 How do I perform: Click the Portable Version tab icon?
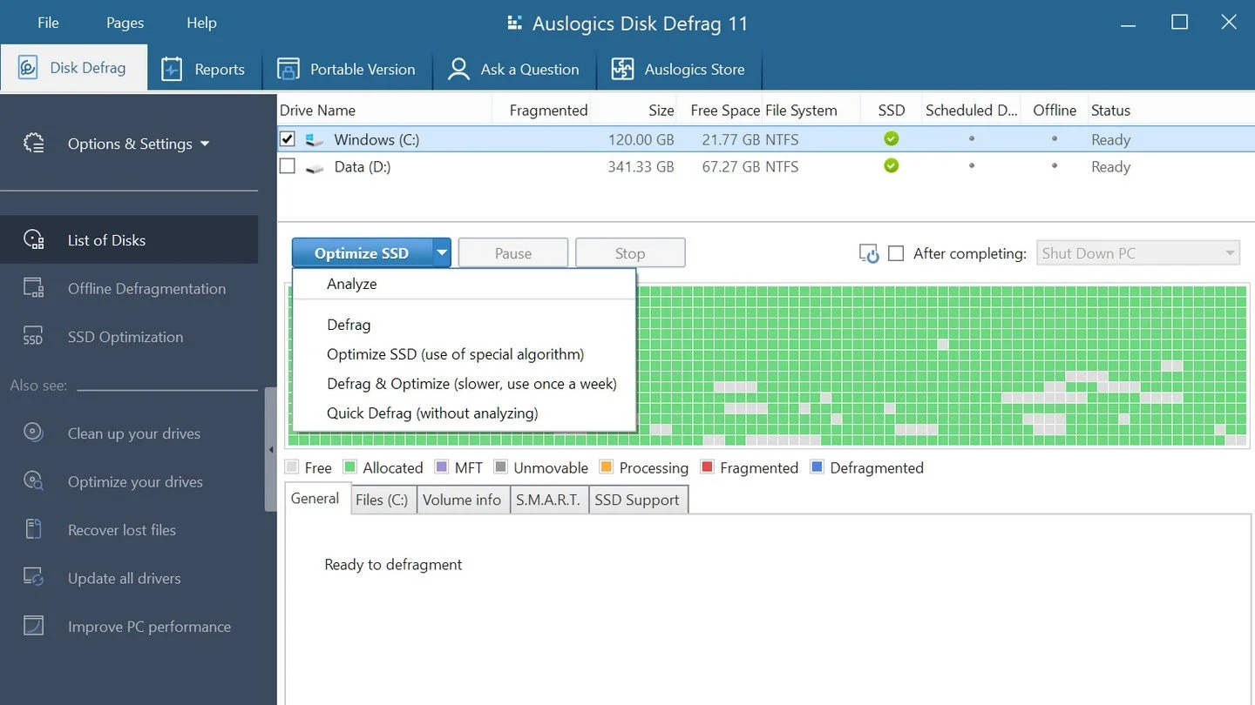[288, 69]
